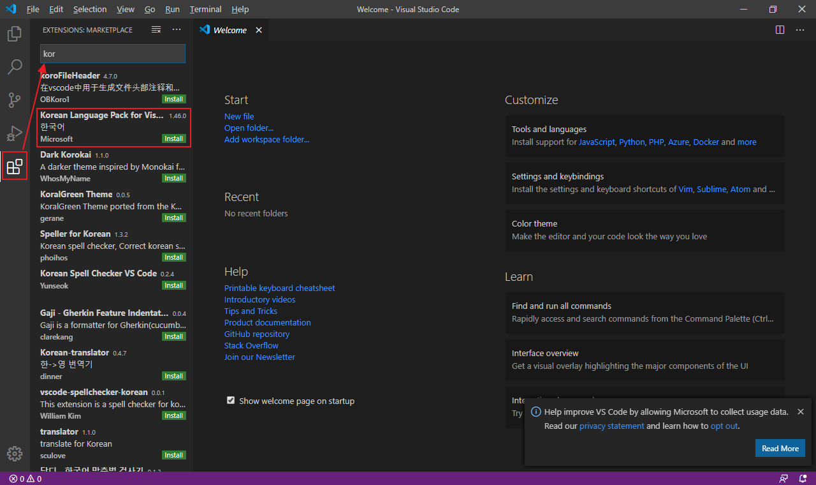Install the translator extension by sculove
The height and width of the screenshot is (485, 816).
pos(174,455)
